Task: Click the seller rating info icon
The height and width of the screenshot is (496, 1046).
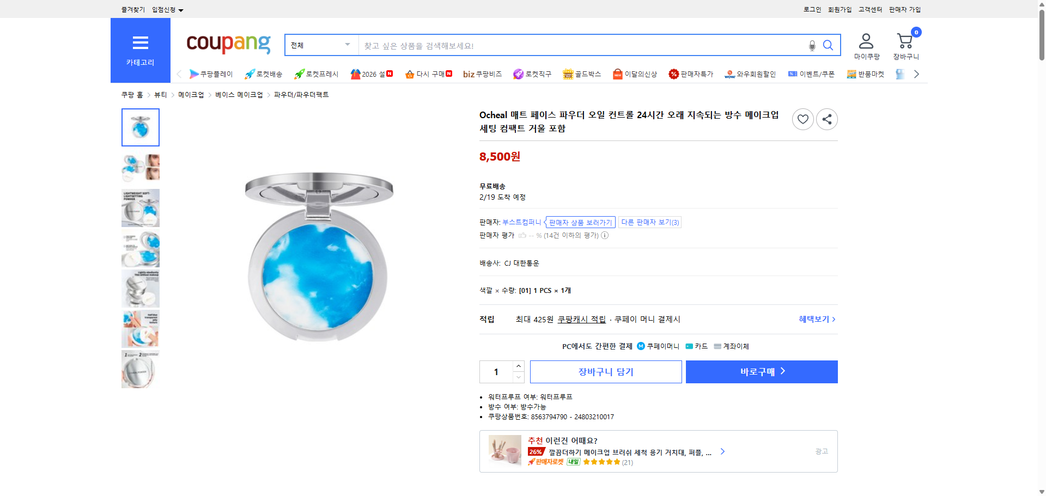Action: coord(604,235)
